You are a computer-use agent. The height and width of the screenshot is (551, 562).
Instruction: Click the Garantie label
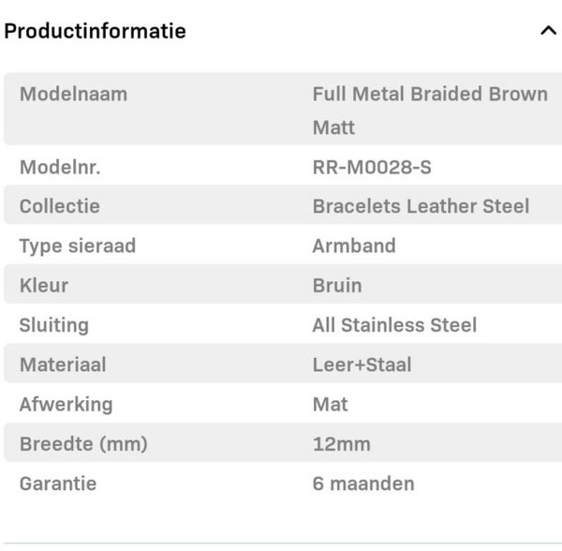point(58,484)
